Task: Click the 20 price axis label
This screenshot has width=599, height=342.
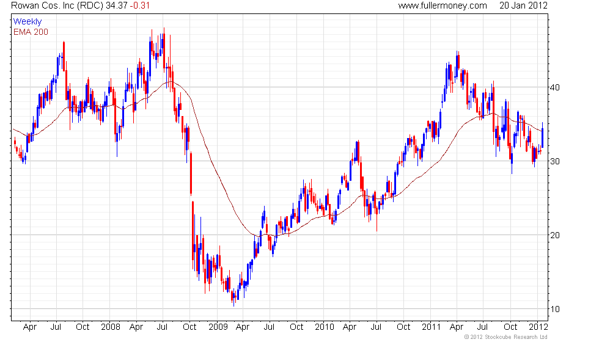Action: [x=555, y=235]
